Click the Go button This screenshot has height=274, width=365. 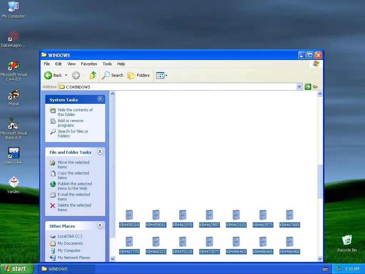311,87
